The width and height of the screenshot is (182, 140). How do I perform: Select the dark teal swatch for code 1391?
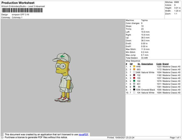[134, 87]
